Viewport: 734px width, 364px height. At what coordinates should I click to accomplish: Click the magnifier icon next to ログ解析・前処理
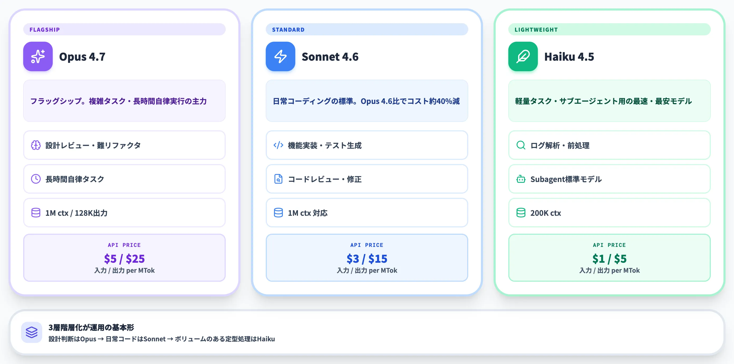[x=521, y=145]
